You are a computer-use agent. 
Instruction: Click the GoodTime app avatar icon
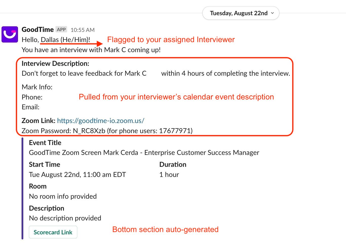click(x=10, y=34)
